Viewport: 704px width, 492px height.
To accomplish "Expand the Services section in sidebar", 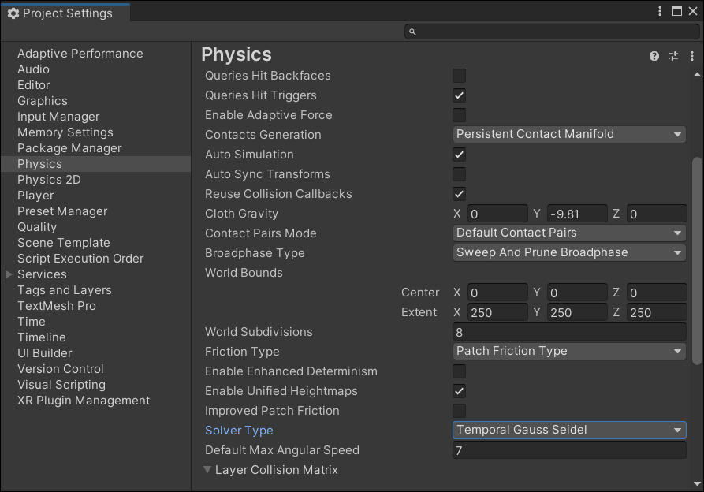I will pos(8,274).
